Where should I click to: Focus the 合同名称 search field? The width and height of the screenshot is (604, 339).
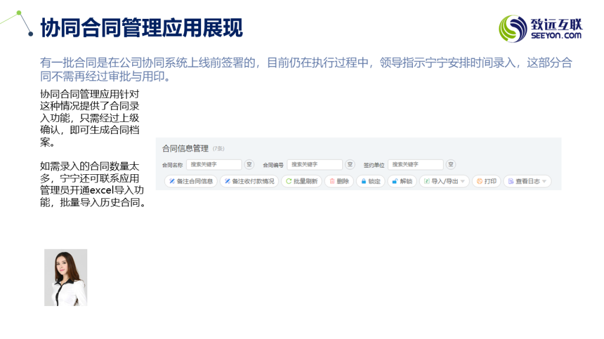pyautogui.click(x=214, y=165)
